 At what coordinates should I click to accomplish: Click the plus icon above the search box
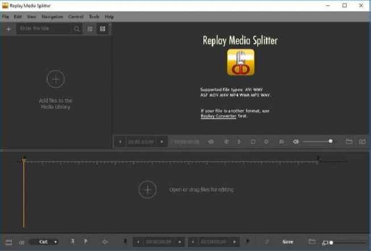(x=9, y=29)
